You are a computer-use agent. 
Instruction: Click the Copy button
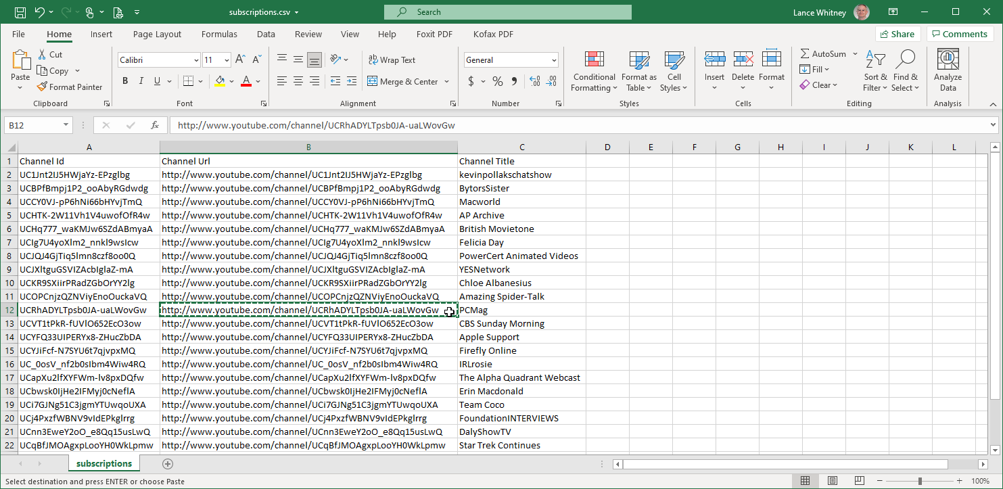pos(53,71)
